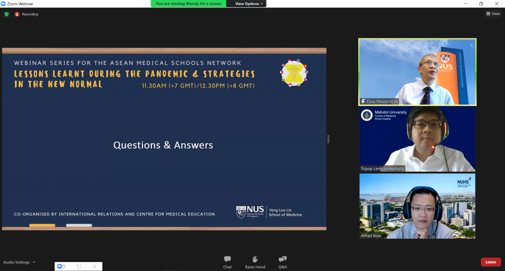Select Tripop Lertbunnaphong's video tile
The image size is (505, 271).
coord(417,139)
